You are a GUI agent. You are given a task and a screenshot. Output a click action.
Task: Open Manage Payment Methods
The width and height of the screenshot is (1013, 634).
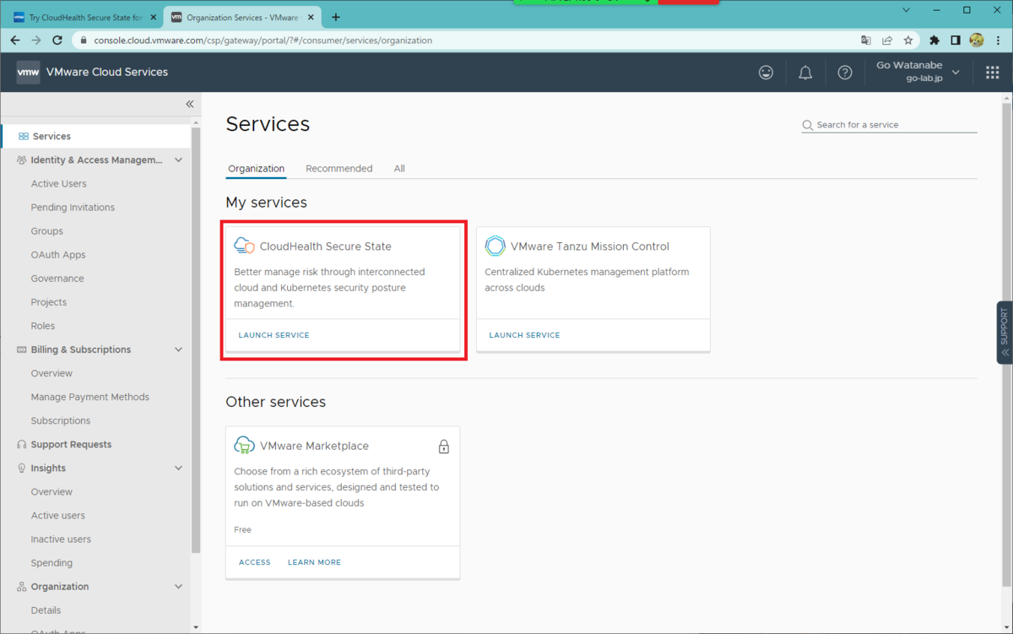[x=90, y=397]
